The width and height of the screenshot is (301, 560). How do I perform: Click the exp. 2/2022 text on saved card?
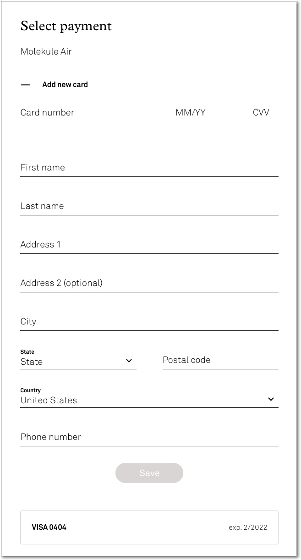tap(248, 527)
